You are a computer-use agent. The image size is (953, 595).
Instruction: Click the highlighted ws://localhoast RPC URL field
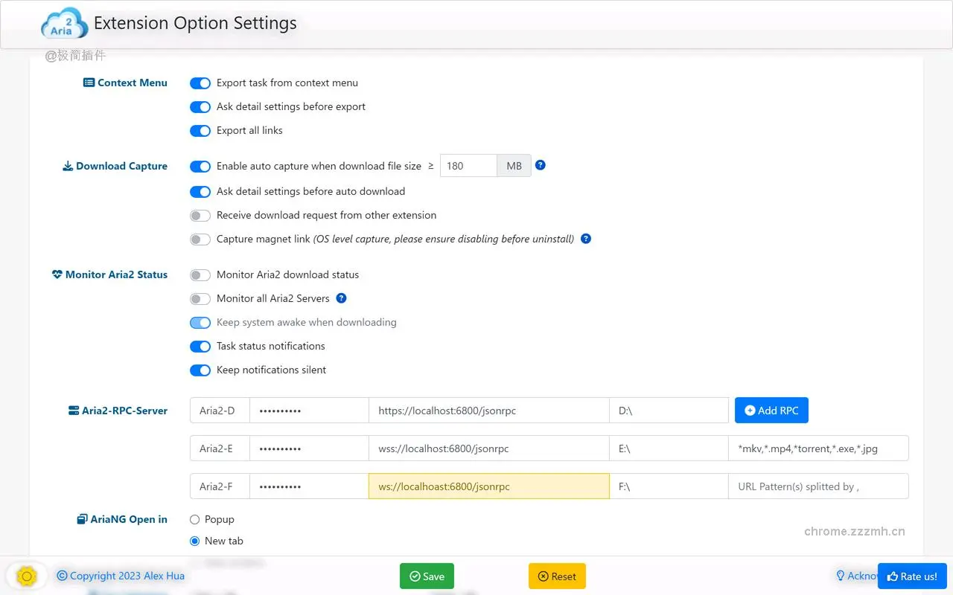point(488,486)
